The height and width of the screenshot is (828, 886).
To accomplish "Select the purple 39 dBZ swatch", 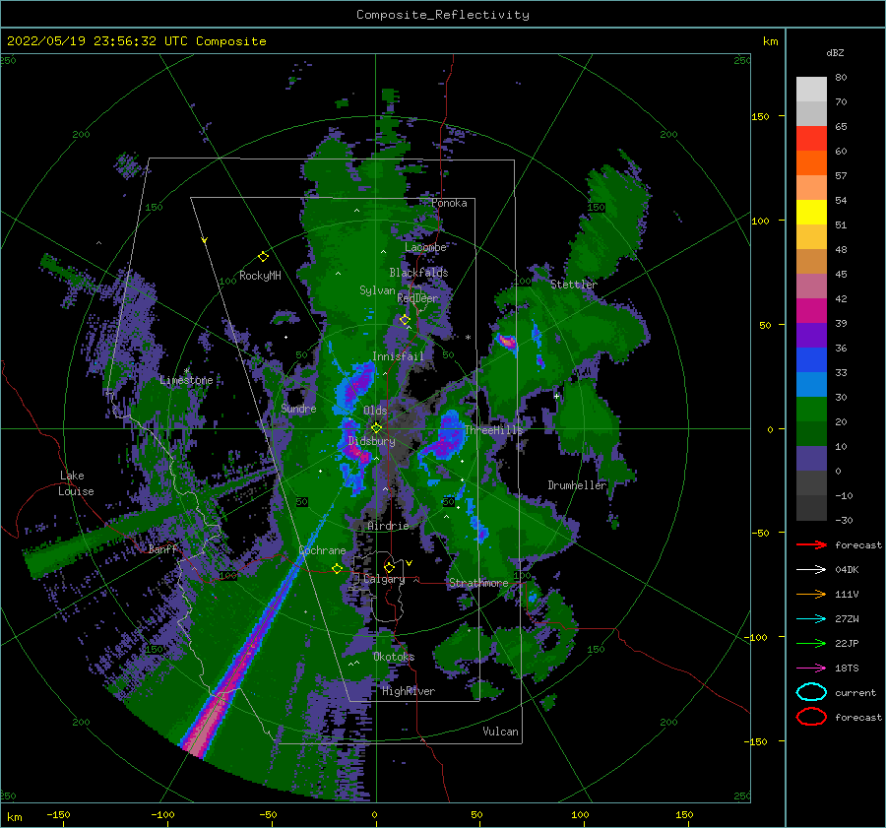I will click(811, 335).
